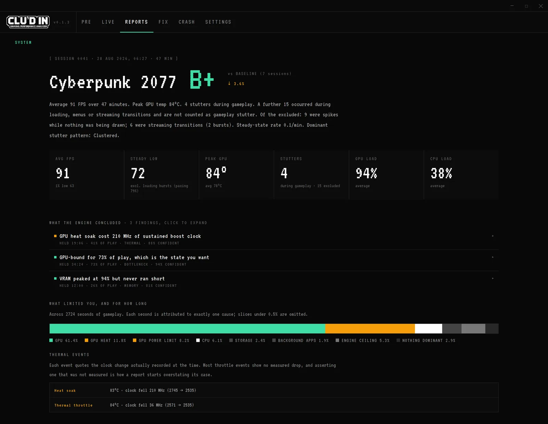Select the Thermal throttle event row
This screenshot has height=424, width=548.
274,405
